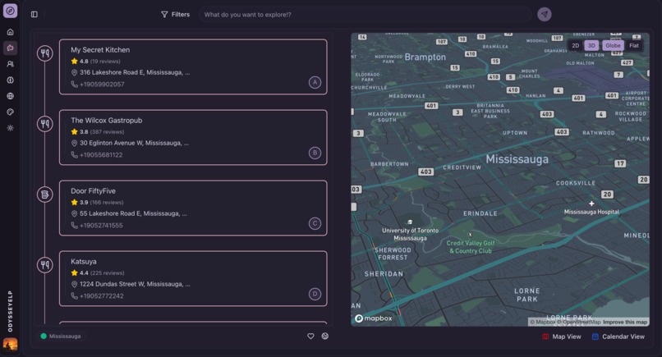Click the 3.9 star rating of Door FiftyFive

tap(80, 202)
